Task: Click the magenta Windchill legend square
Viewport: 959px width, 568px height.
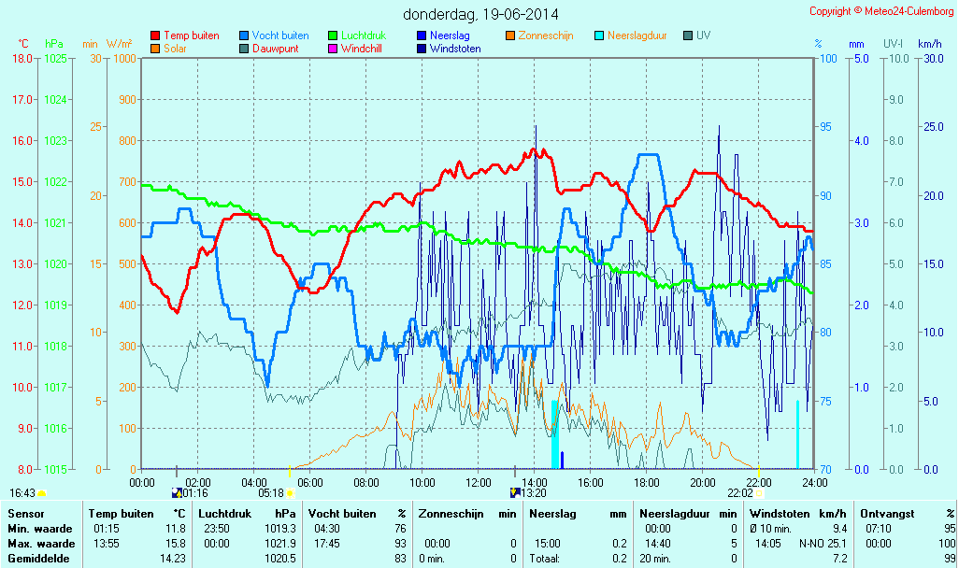Action: click(x=333, y=49)
